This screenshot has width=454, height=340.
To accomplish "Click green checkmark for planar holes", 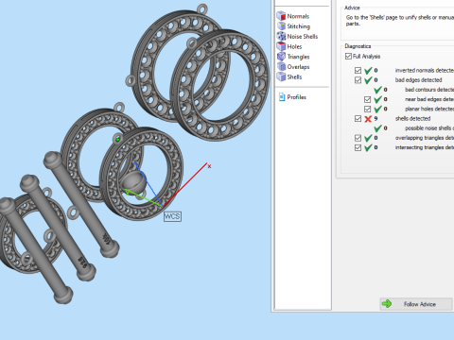I will pos(377,110).
